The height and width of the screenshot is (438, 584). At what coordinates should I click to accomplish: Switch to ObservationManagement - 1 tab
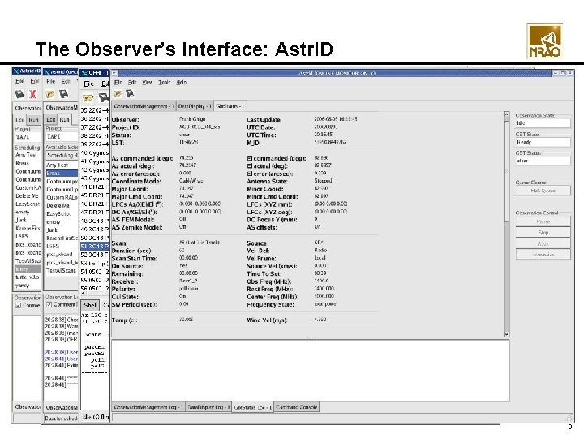pyautogui.click(x=144, y=106)
